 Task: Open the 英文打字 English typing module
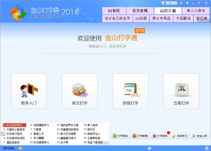[x=79, y=91]
